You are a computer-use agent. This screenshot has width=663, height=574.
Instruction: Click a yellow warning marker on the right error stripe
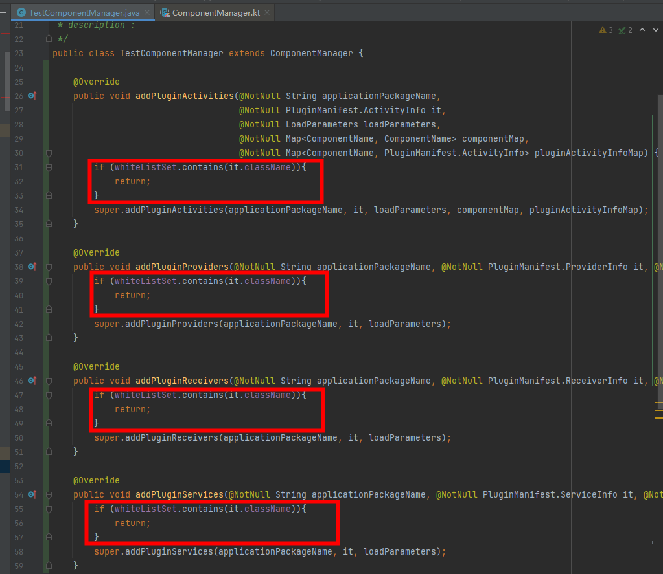pos(658,409)
